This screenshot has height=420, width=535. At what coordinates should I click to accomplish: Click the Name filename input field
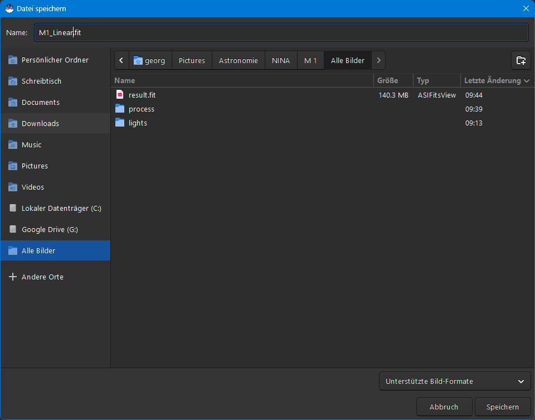(x=281, y=32)
